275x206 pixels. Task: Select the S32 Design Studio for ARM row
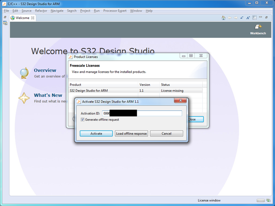[x=135, y=90]
